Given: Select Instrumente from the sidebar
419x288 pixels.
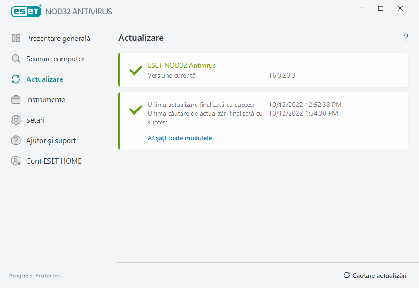Looking at the screenshot, I should (x=46, y=100).
